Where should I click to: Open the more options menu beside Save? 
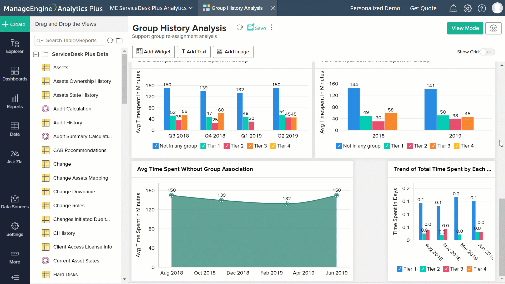click(x=271, y=27)
